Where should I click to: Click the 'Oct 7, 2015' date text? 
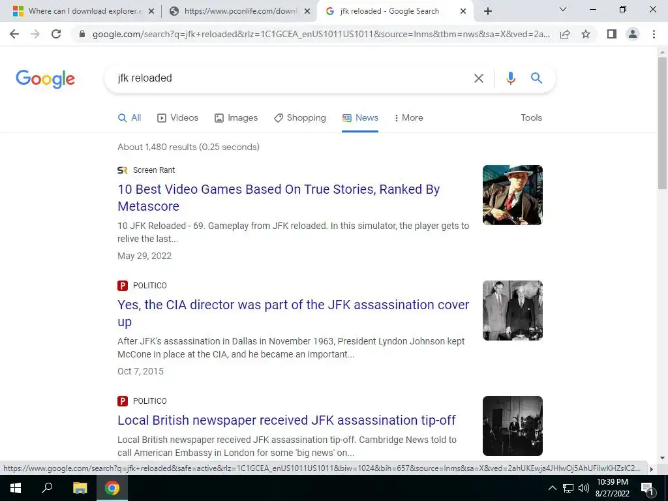tap(141, 371)
